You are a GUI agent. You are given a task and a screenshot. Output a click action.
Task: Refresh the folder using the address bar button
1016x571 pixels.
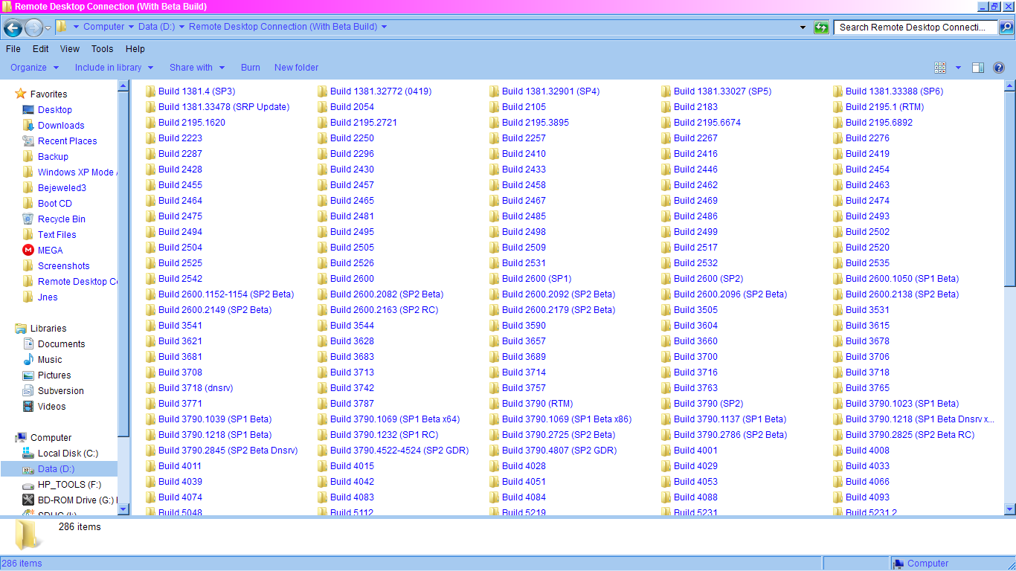point(821,28)
